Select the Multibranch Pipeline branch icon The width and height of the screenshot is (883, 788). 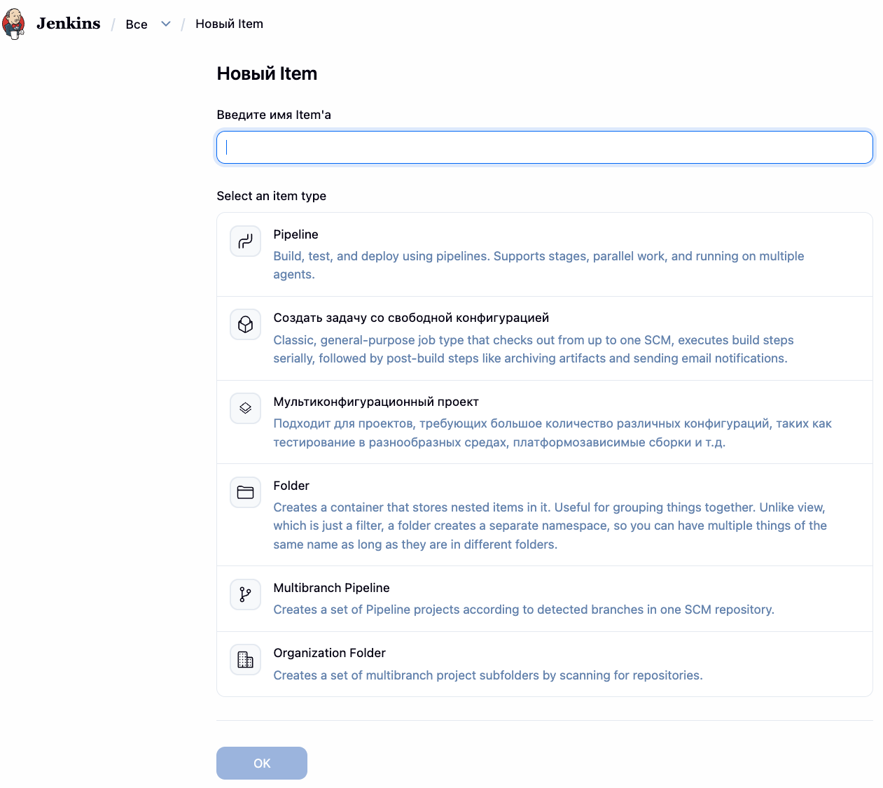point(245,594)
